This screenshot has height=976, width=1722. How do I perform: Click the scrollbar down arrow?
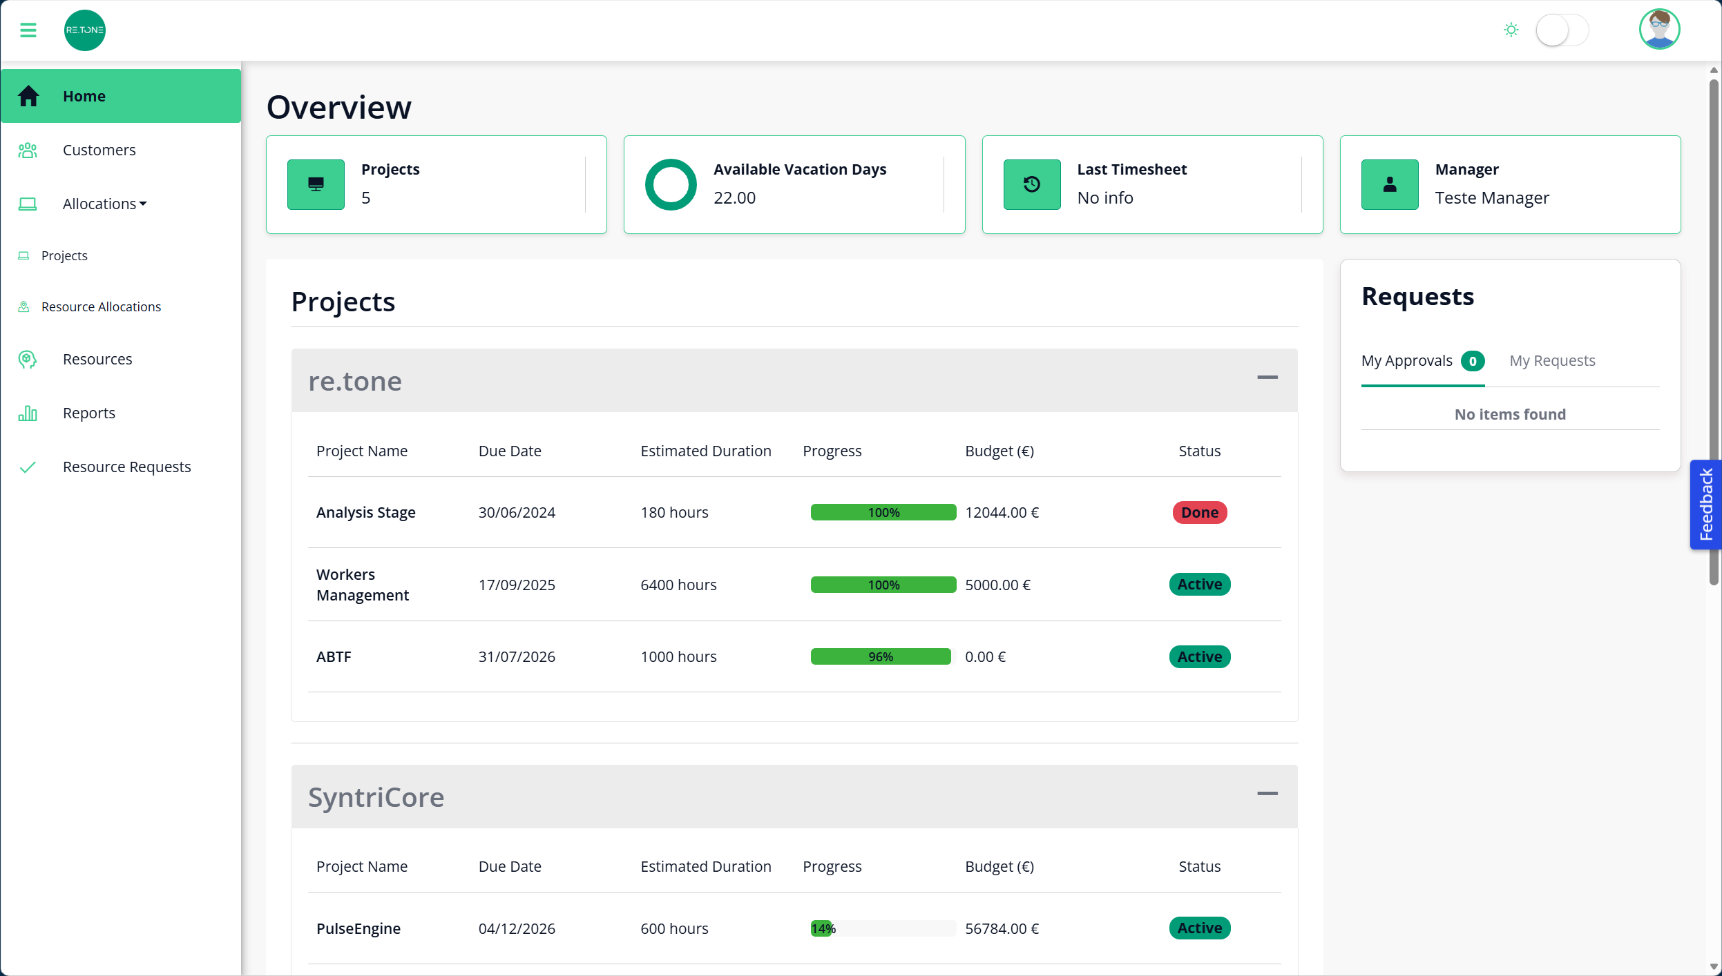click(1714, 967)
